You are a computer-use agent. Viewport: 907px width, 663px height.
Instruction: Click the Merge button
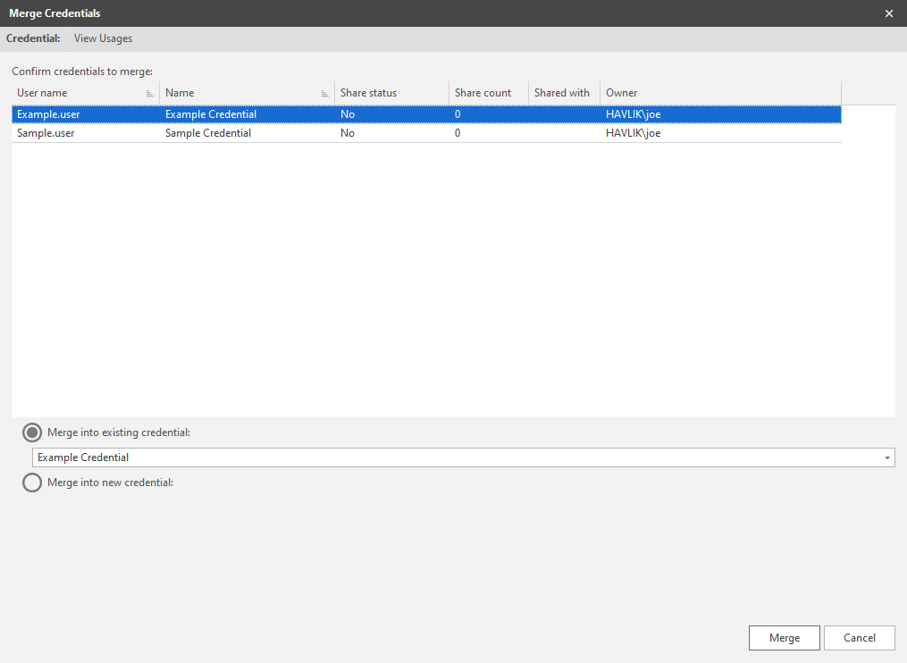tap(784, 638)
